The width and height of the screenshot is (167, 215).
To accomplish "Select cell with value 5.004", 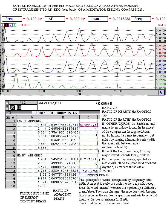I will coord(32,136).
